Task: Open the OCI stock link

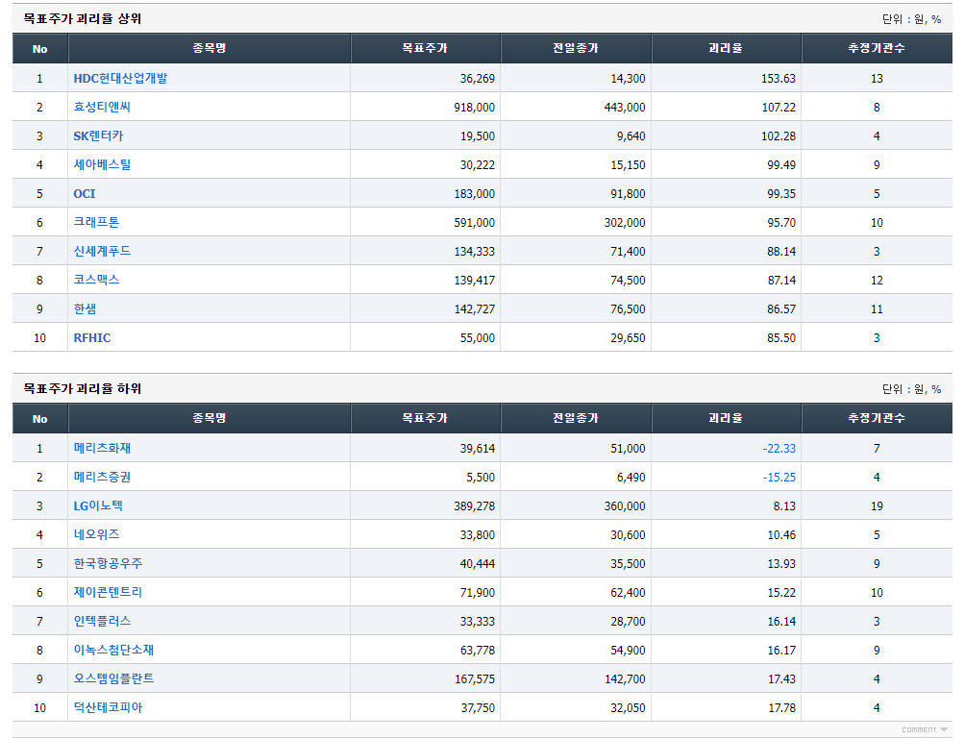Action: [85, 194]
